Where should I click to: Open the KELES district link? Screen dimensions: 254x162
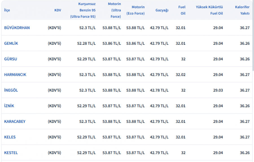[x=10, y=137]
